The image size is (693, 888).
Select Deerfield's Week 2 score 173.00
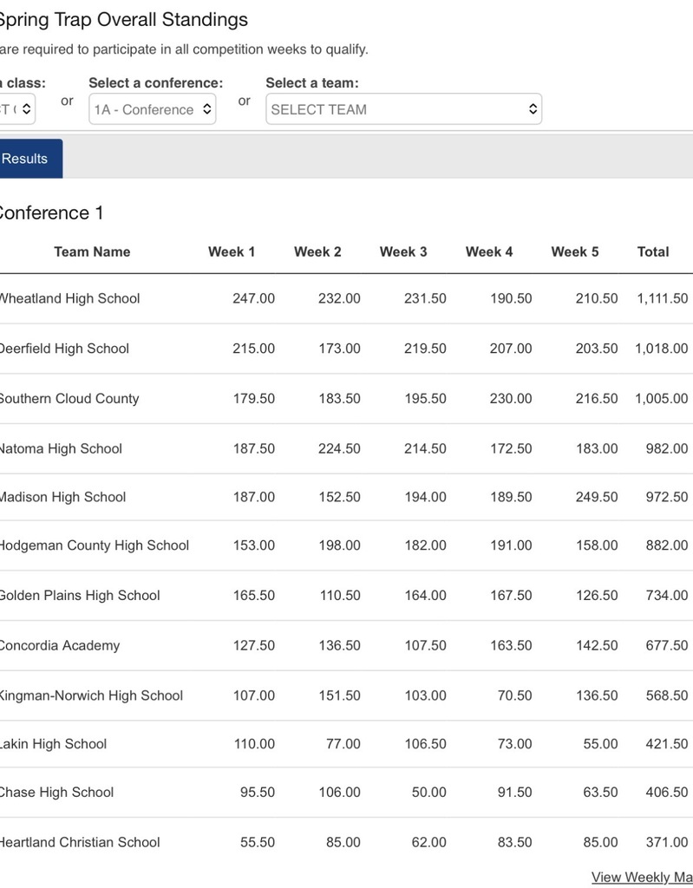339,349
